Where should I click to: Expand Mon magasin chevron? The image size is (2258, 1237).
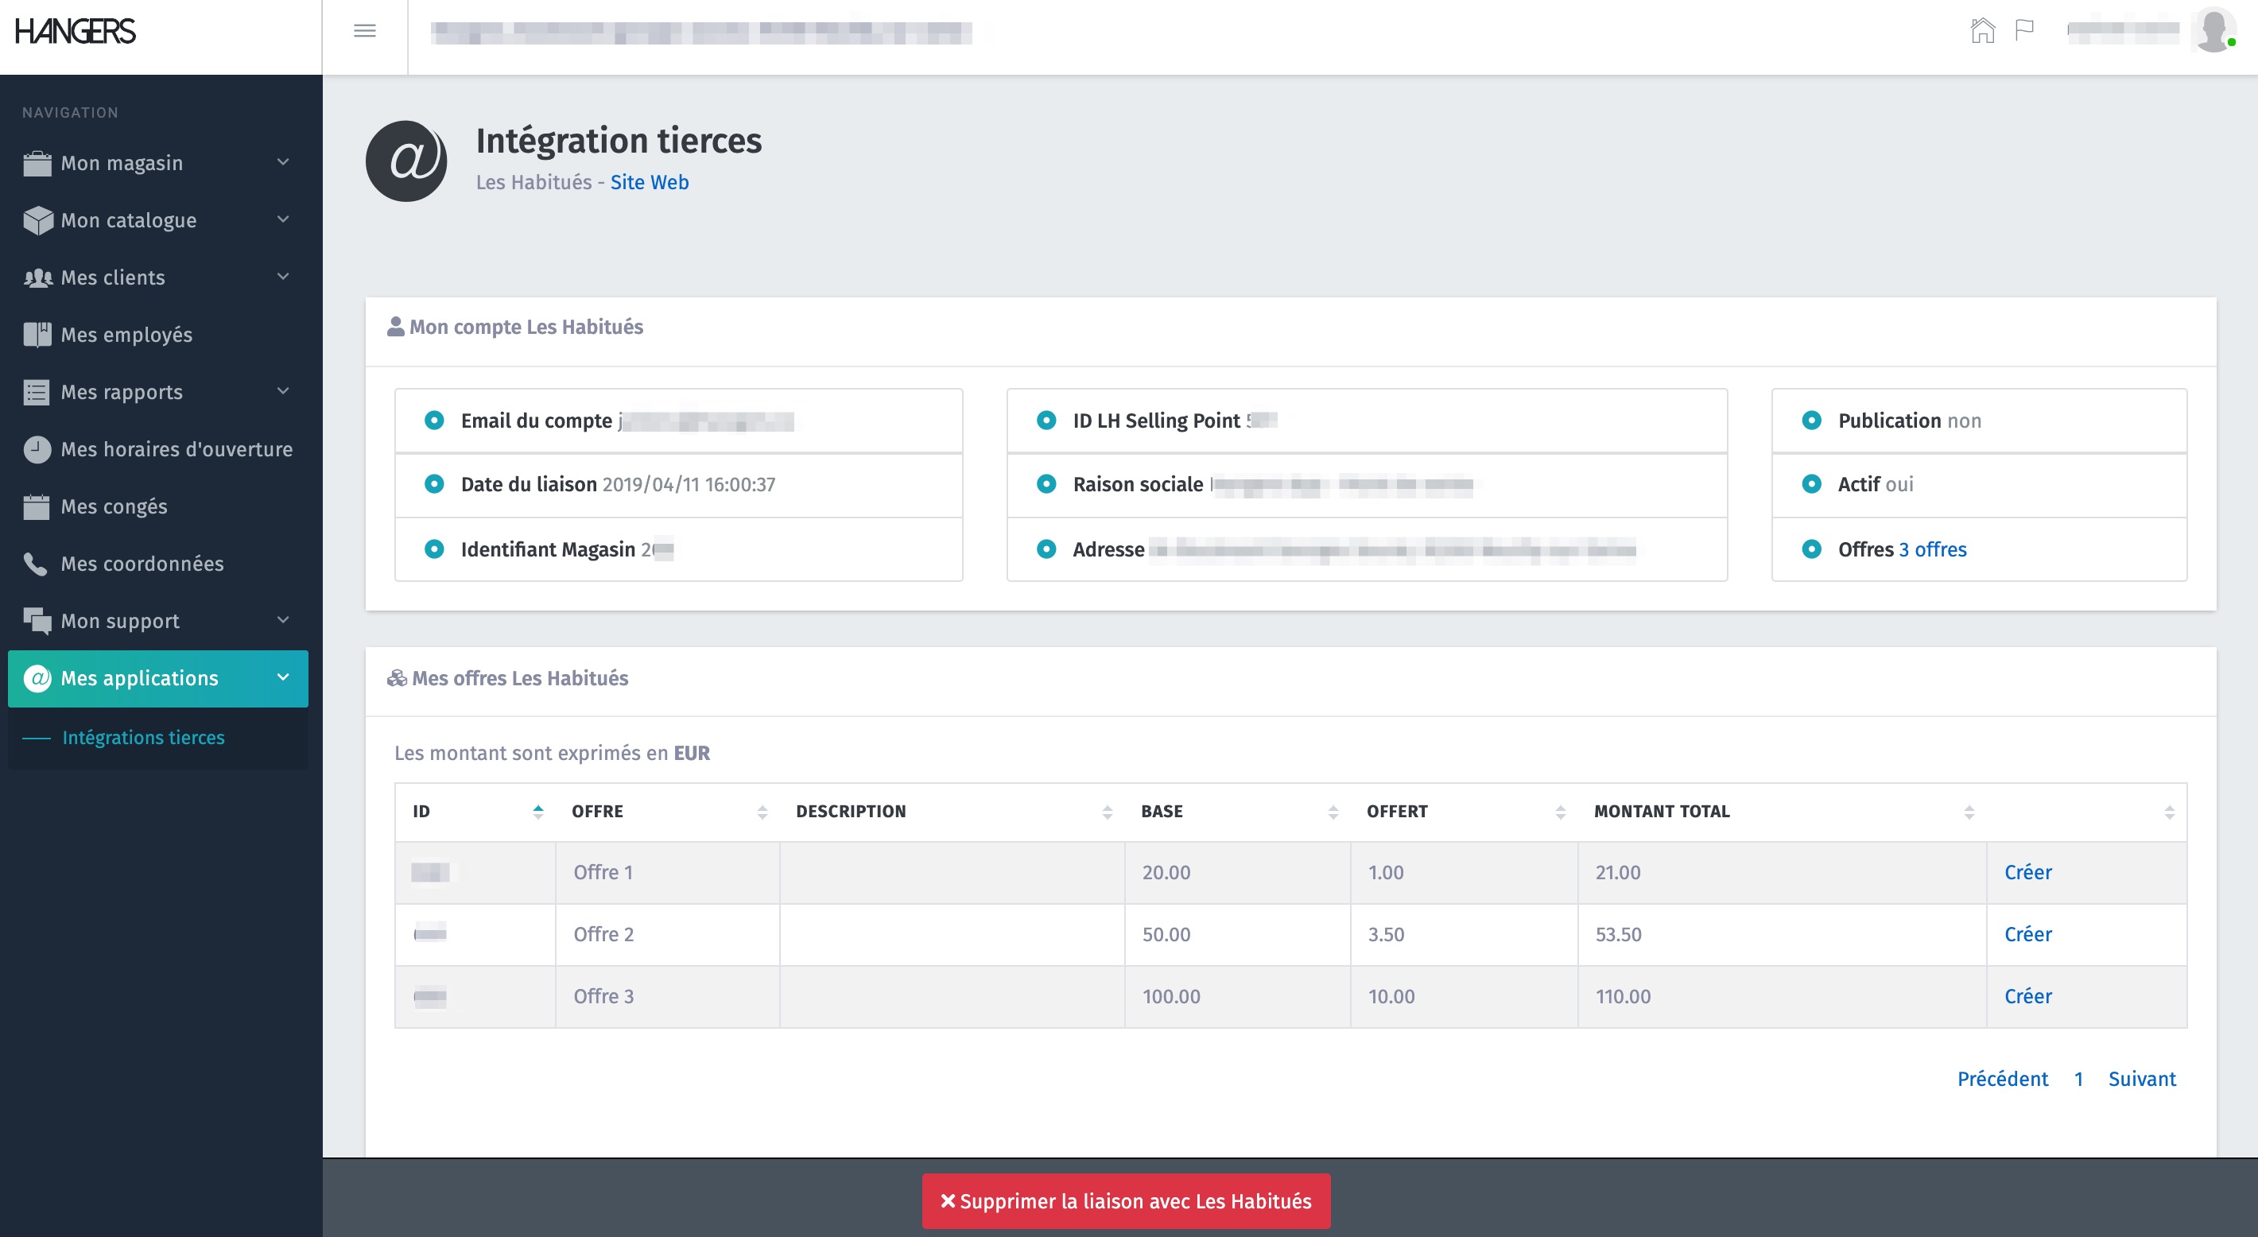283,162
